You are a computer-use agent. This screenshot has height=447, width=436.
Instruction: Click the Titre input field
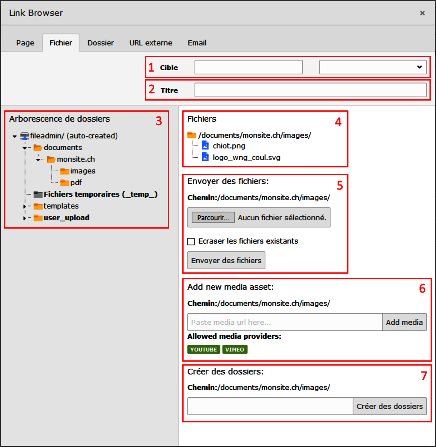tap(310, 90)
